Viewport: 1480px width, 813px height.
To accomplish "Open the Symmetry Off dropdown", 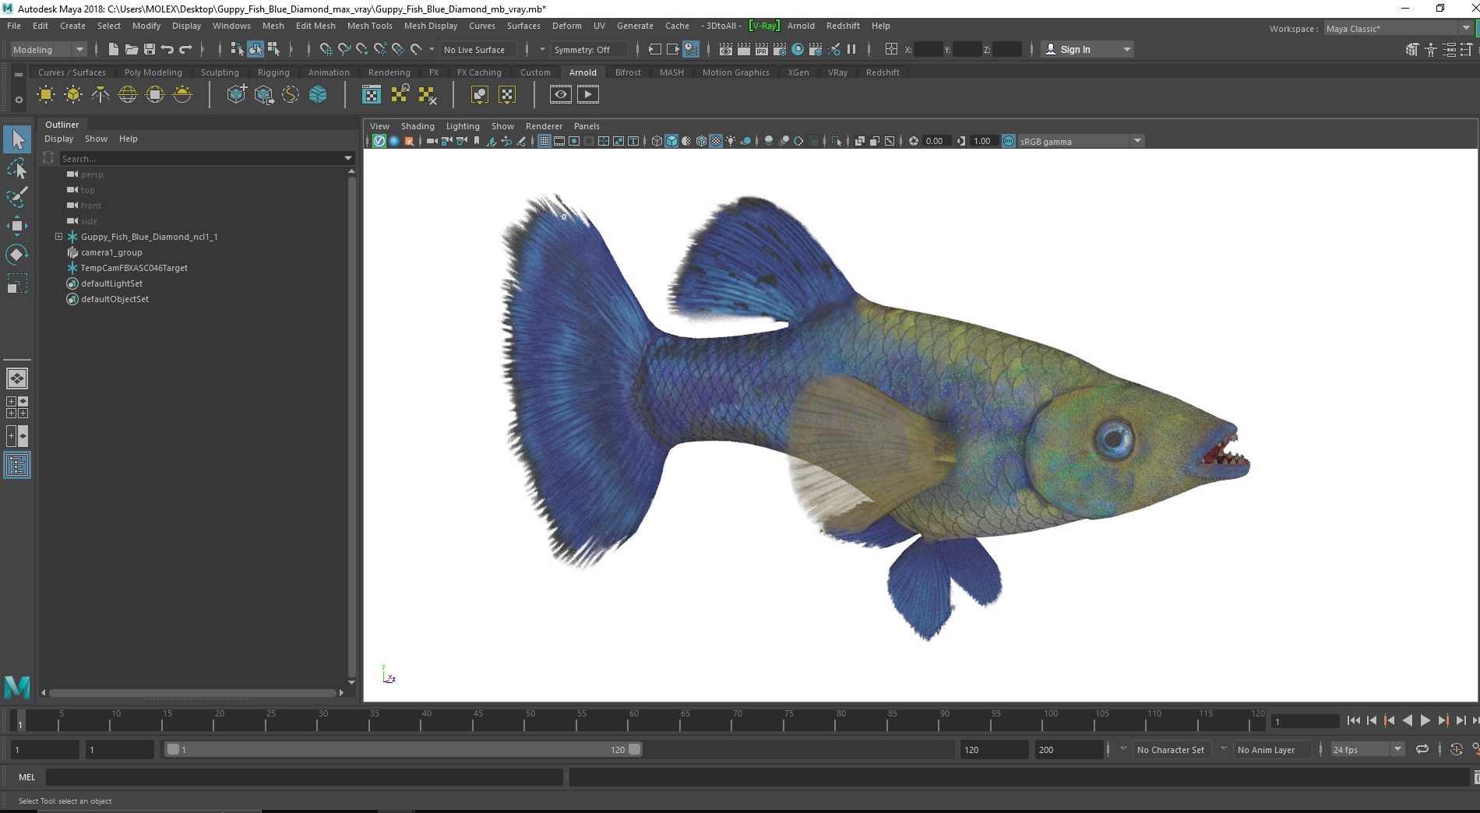I will pos(590,49).
